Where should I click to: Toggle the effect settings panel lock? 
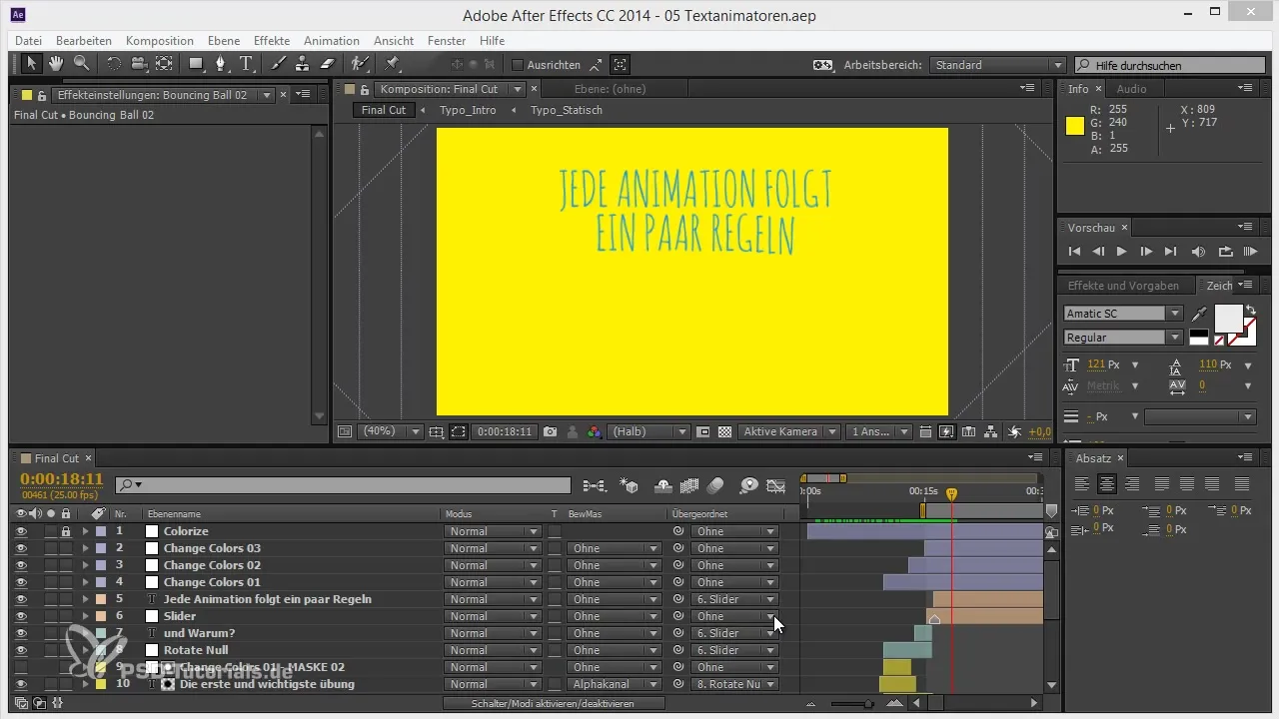pyautogui.click(x=44, y=95)
